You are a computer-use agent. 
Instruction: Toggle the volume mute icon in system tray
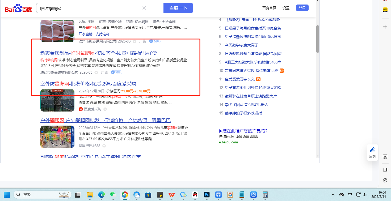365,195
